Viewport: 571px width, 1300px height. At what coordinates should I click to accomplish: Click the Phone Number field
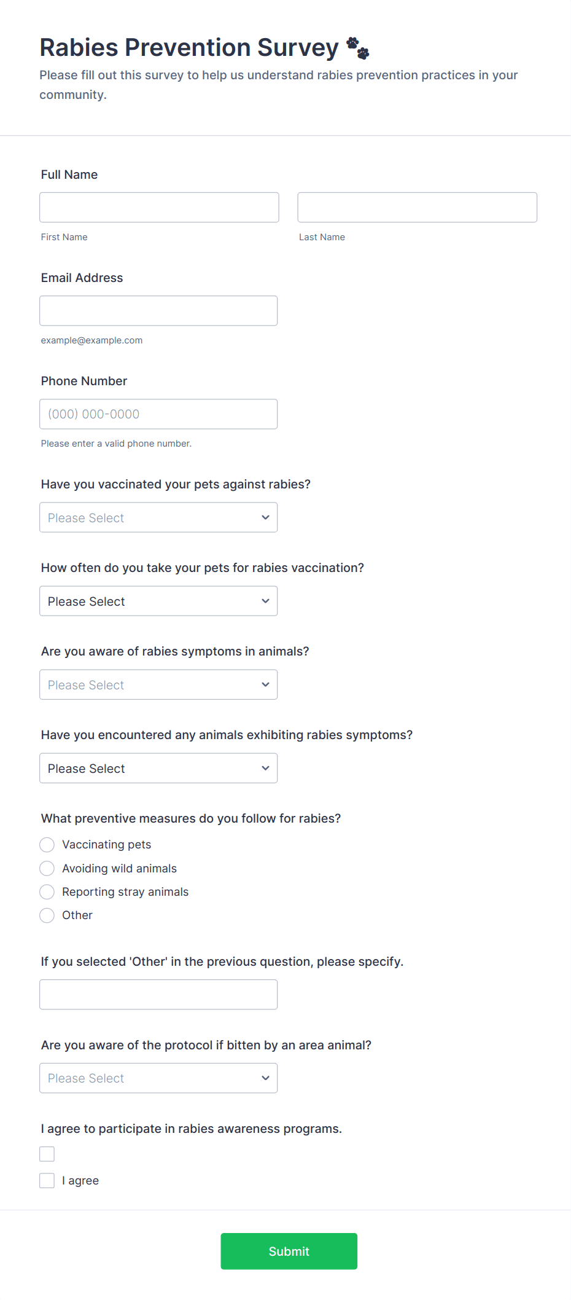[158, 414]
